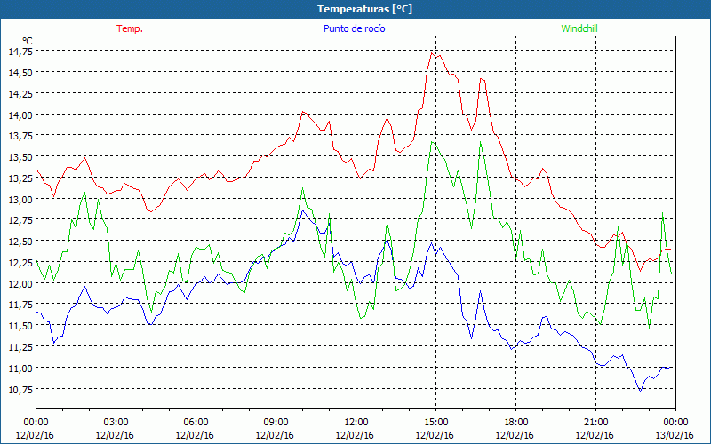Click the 06:00 time label on x-axis
The width and height of the screenshot is (711, 444).
[x=196, y=423]
